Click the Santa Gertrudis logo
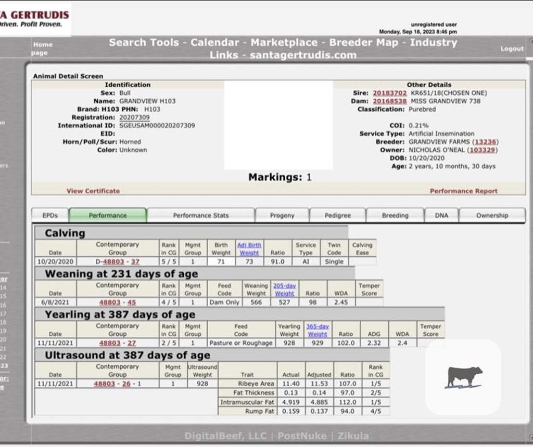This screenshot has height=447, width=533. (x=34, y=18)
